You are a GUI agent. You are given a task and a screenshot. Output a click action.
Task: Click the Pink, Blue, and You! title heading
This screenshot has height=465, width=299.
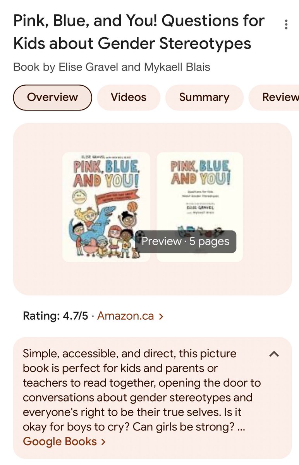[139, 32]
